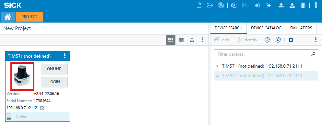Click the LOGIN button
Viewport: 322px width, 125px height.
(54, 82)
